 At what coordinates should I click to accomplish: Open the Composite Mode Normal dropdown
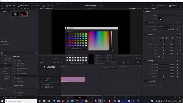pos(164,27)
